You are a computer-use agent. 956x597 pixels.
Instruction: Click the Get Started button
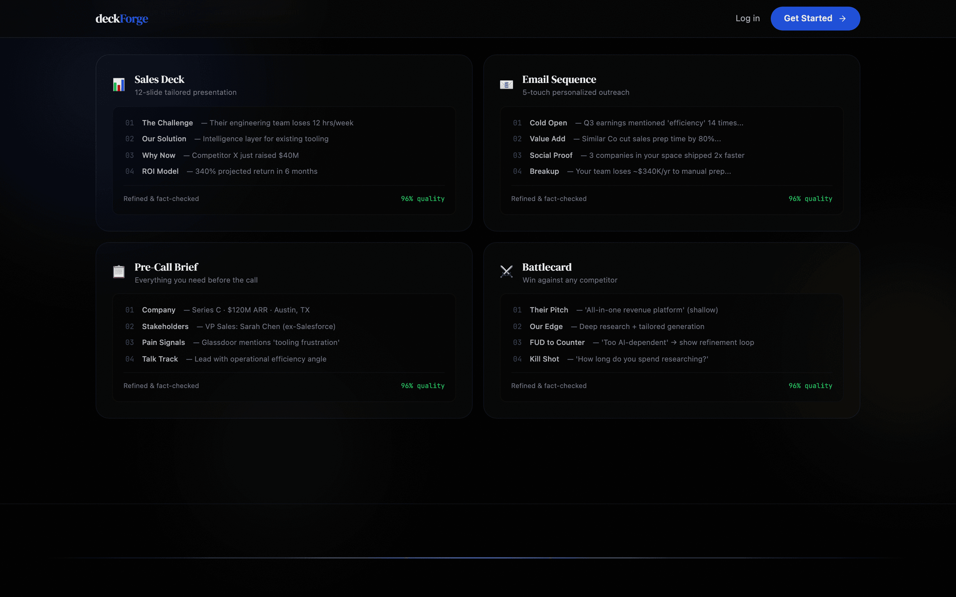[x=815, y=19]
